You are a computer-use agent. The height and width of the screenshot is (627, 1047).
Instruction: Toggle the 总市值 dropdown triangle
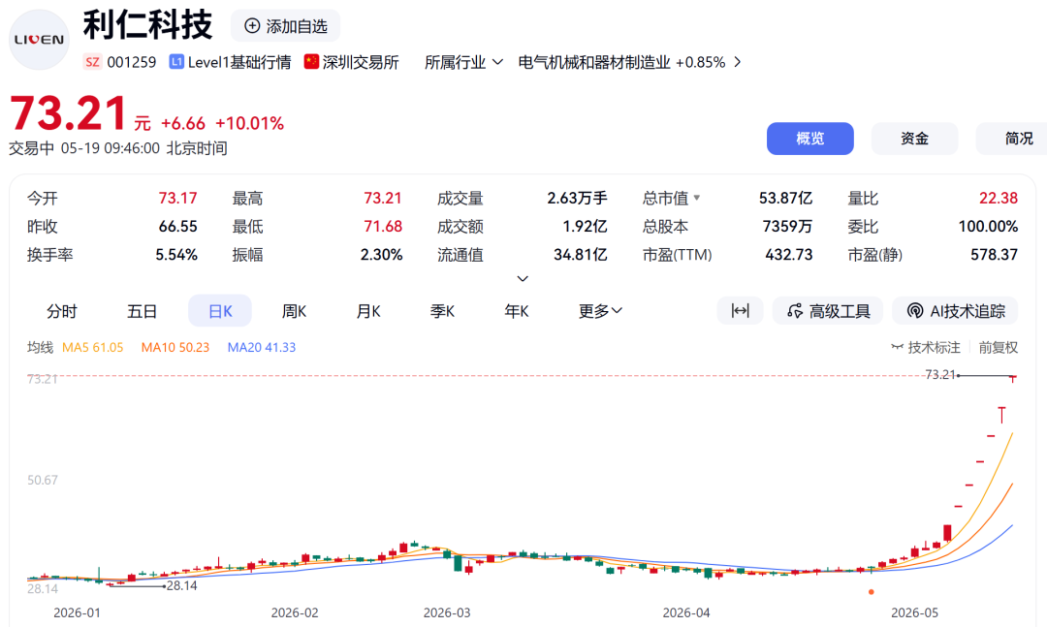697,198
